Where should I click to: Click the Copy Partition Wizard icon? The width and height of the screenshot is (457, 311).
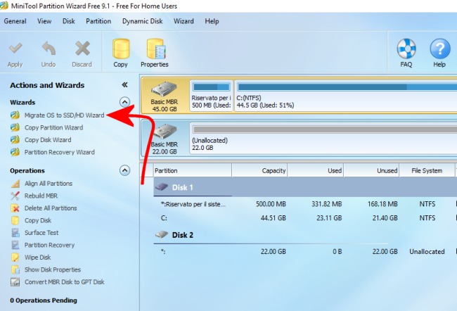point(15,127)
